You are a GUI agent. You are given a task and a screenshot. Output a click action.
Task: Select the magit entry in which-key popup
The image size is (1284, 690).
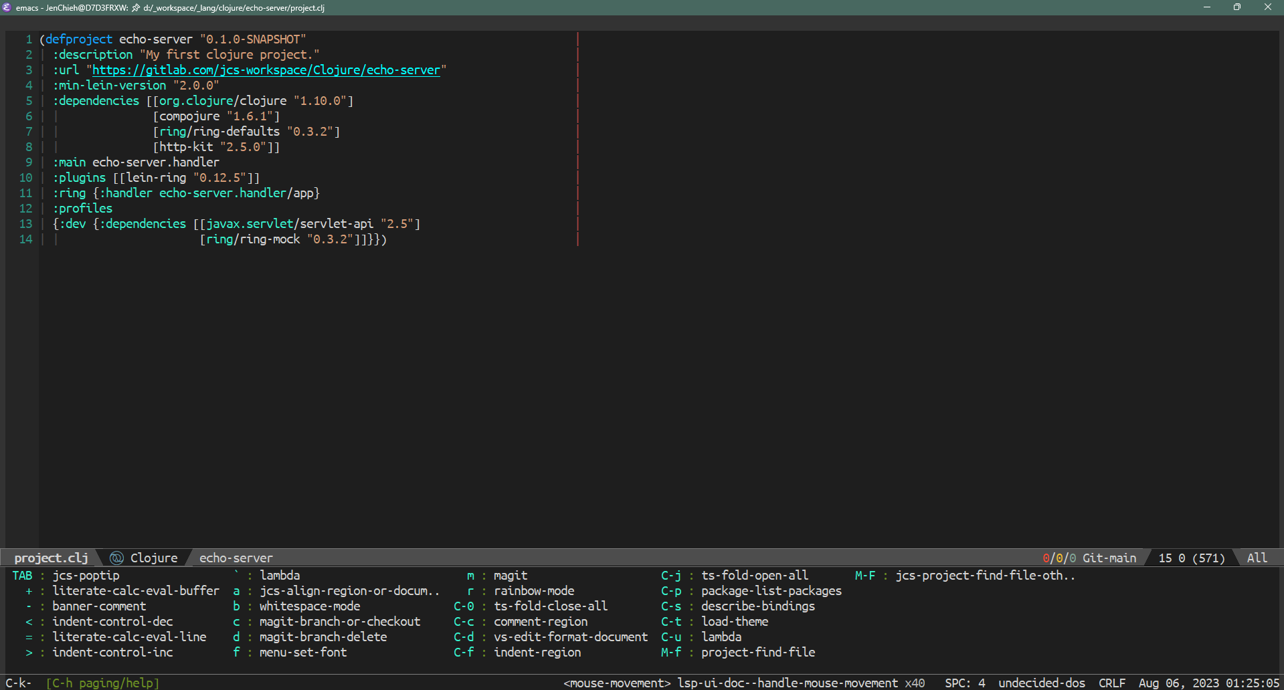click(x=510, y=576)
